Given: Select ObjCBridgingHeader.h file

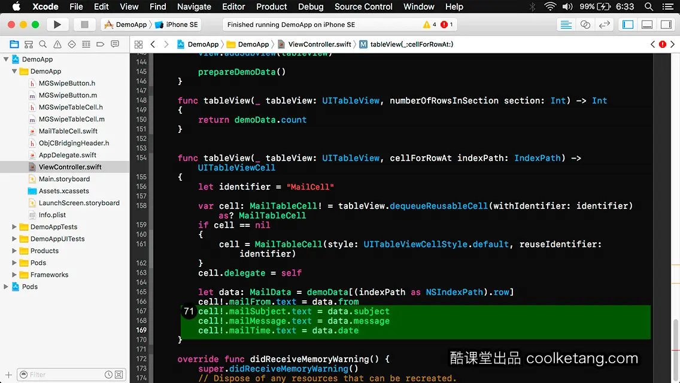Looking at the screenshot, I should tap(74, 143).
